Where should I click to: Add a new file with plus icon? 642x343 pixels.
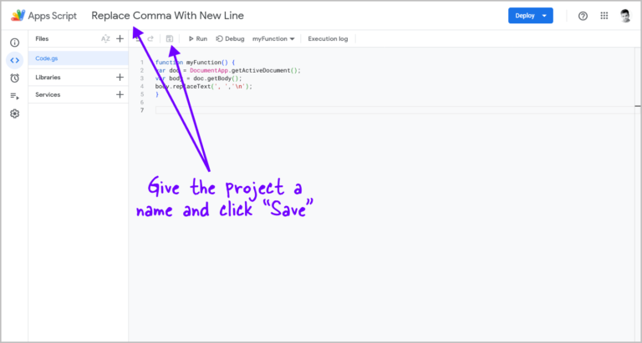coord(120,39)
